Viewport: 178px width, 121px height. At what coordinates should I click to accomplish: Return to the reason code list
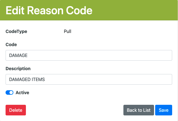tap(138, 110)
